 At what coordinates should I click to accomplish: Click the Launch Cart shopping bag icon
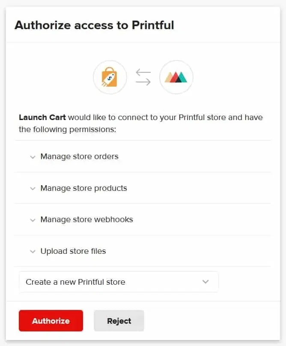tap(110, 77)
